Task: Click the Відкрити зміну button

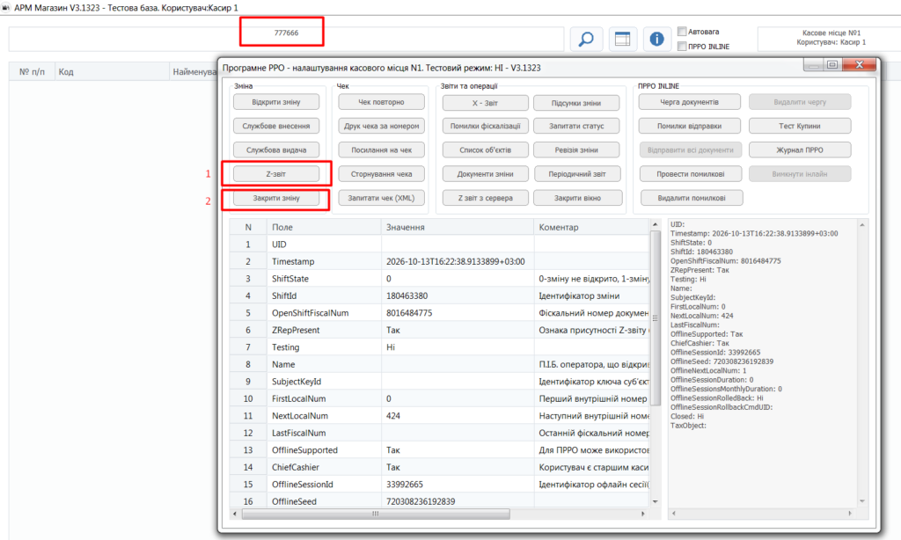Action: (x=276, y=102)
